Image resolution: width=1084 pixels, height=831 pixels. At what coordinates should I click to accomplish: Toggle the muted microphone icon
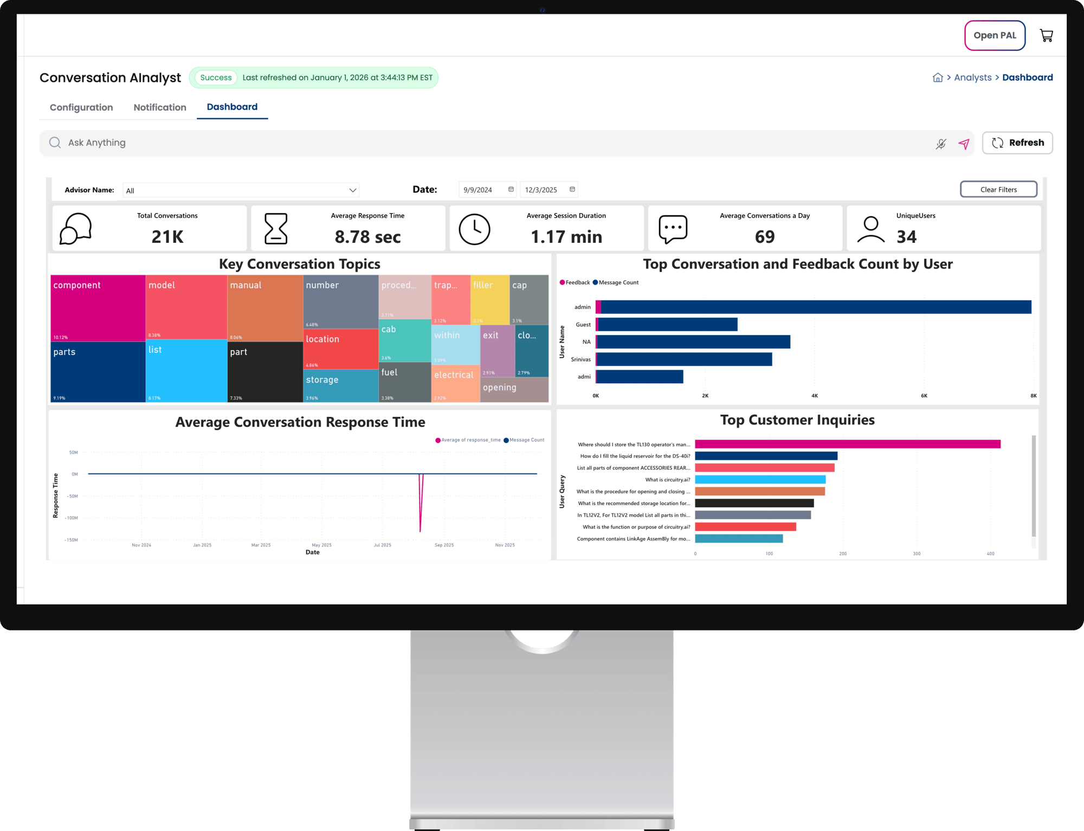[x=941, y=144]
